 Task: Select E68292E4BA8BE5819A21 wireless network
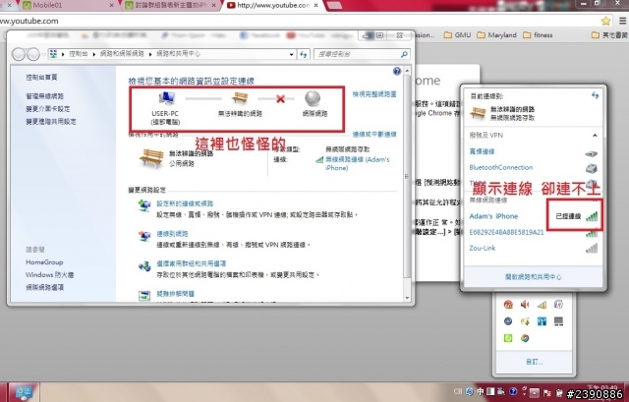pyautogui.click(x=533, y=232)
